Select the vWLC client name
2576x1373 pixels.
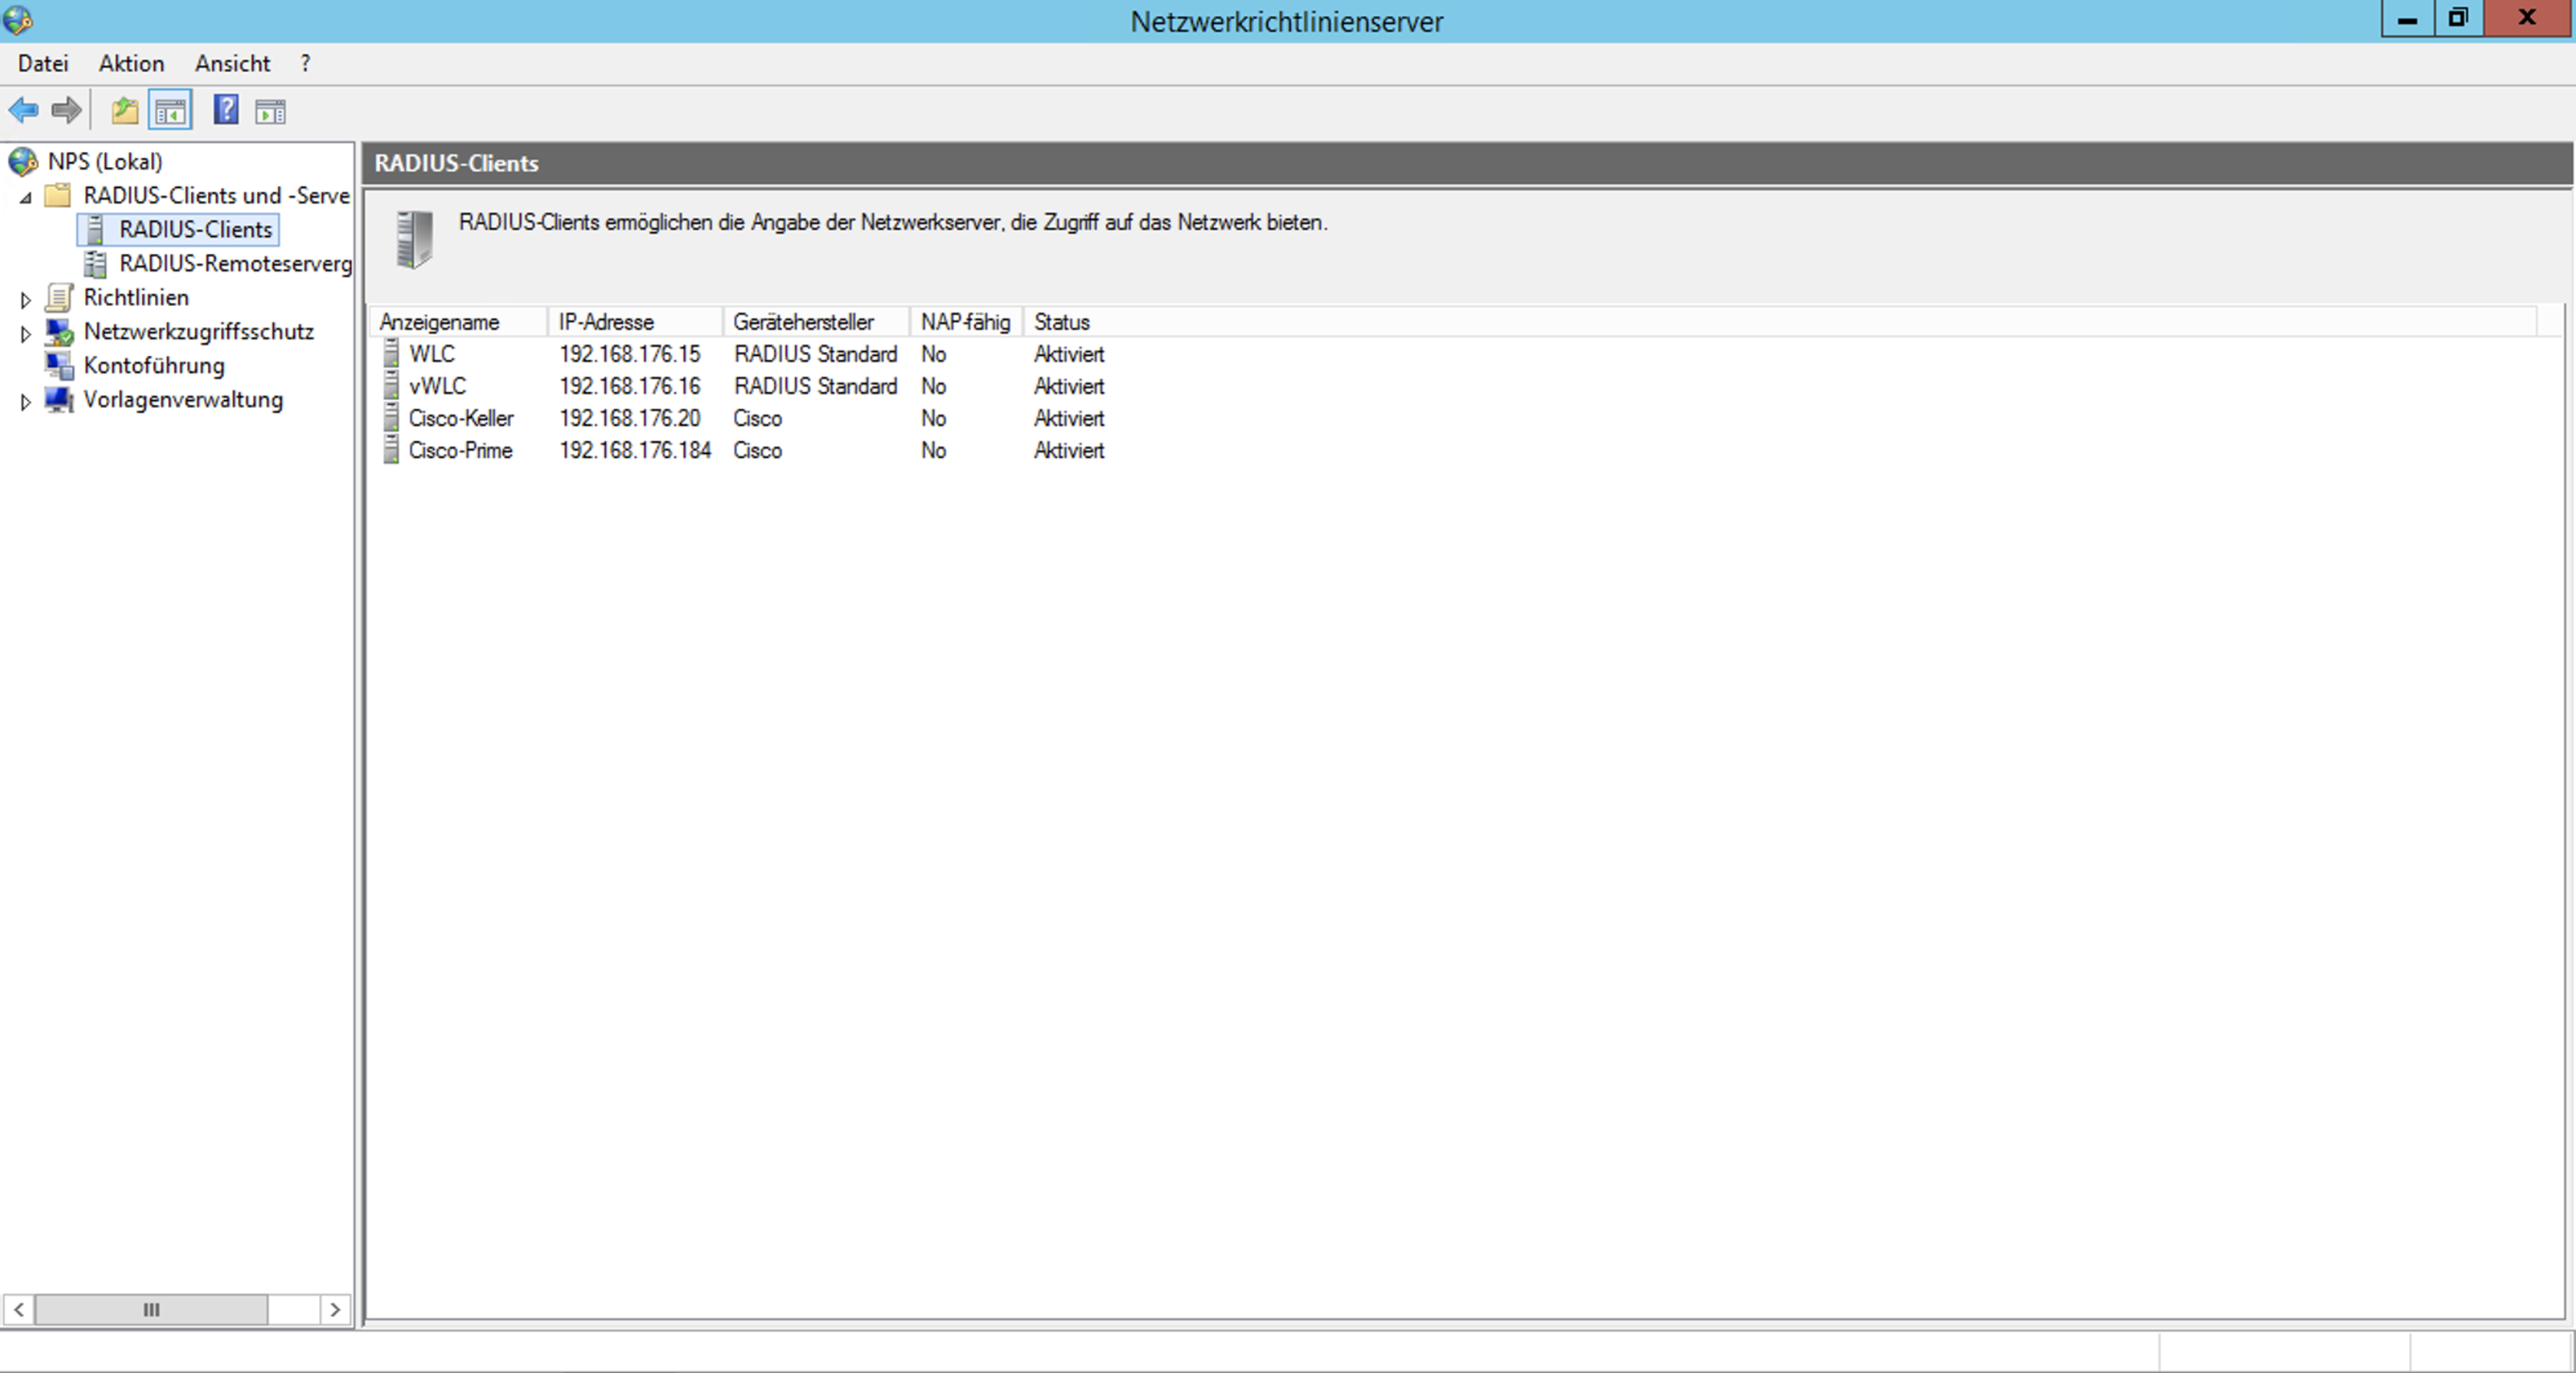tap(437, 386)
